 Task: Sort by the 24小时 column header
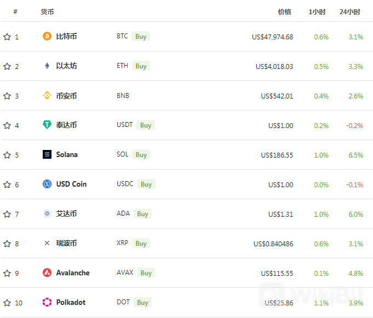[x=349, y=12]
